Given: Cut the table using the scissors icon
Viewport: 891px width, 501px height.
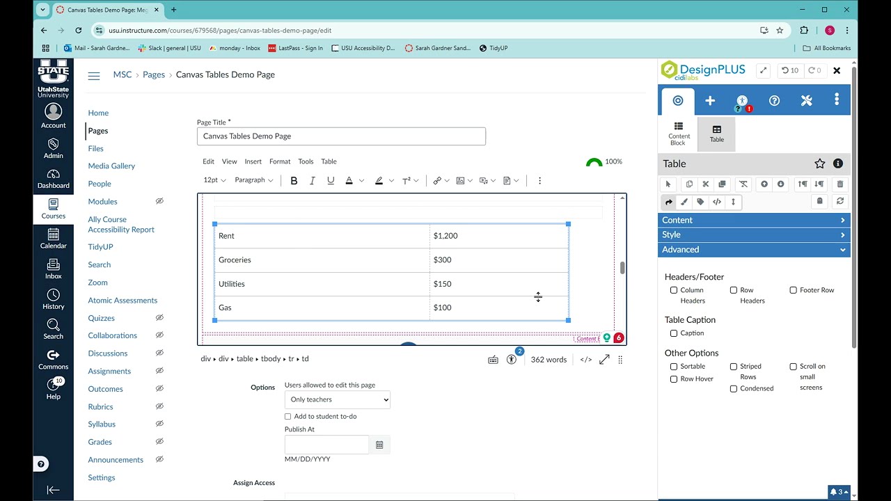Looking at the screenshot, I should [705, 184].
